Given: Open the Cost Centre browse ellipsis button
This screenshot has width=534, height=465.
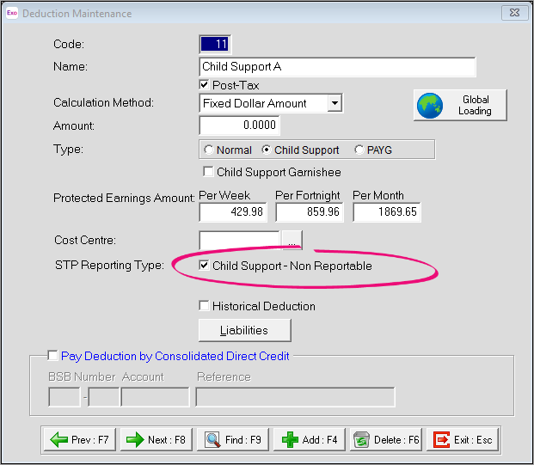Looking at the screenshot, I should 292,241.
